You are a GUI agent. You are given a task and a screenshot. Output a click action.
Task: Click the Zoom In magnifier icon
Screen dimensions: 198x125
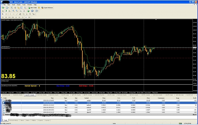pyautogui.click(x=13, y=11)
